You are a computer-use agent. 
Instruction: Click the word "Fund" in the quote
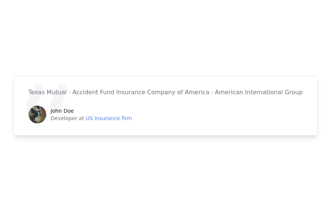click(x=107, y=92)
